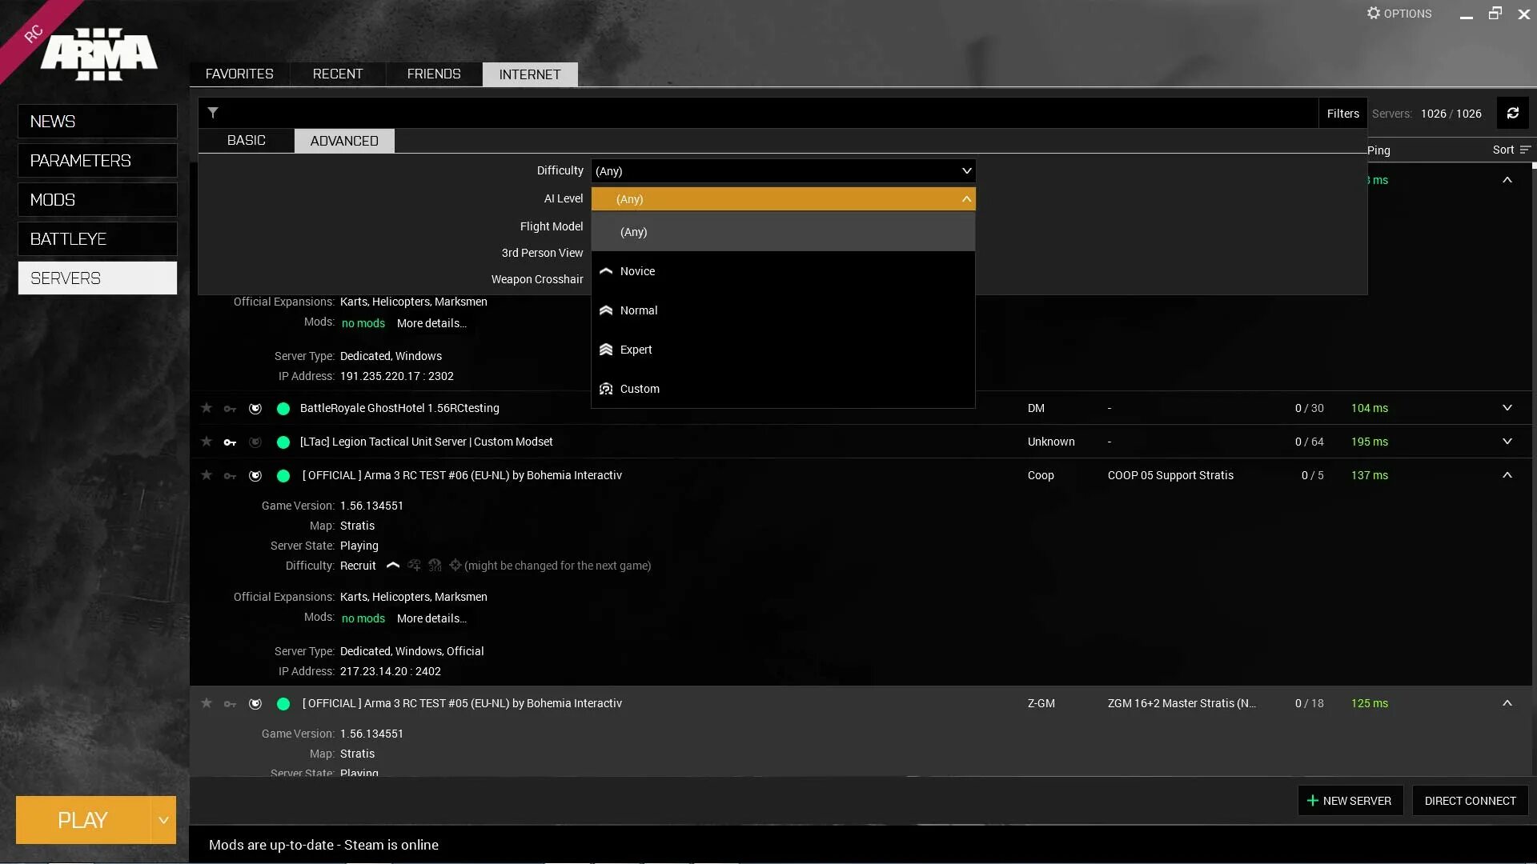Click the PLAY button
Viewport: 1537px width, 864px height.
82,820
